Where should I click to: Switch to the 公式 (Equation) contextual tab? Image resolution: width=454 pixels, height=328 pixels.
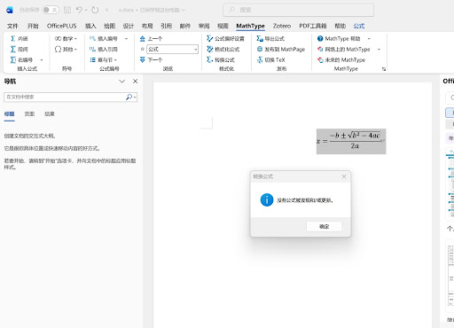pos(359,26)
